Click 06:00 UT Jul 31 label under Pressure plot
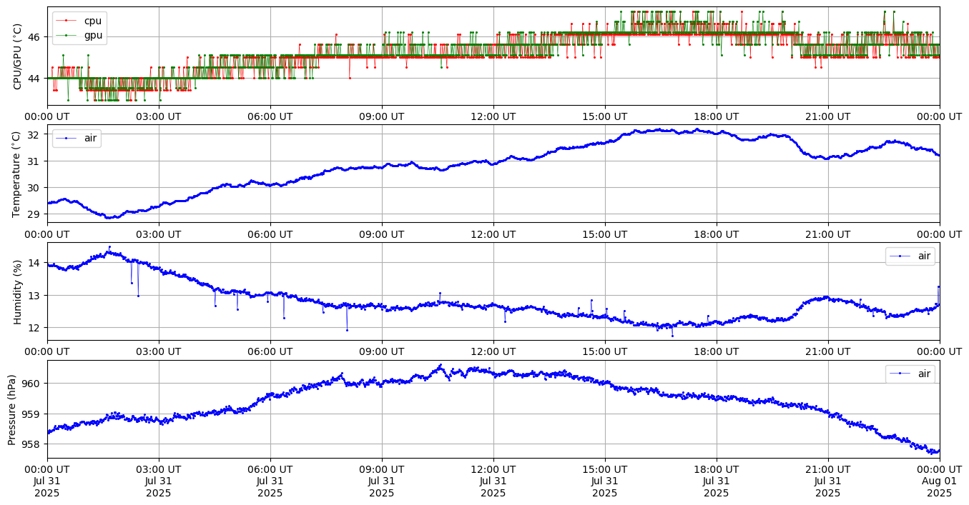 pos(270,481)
